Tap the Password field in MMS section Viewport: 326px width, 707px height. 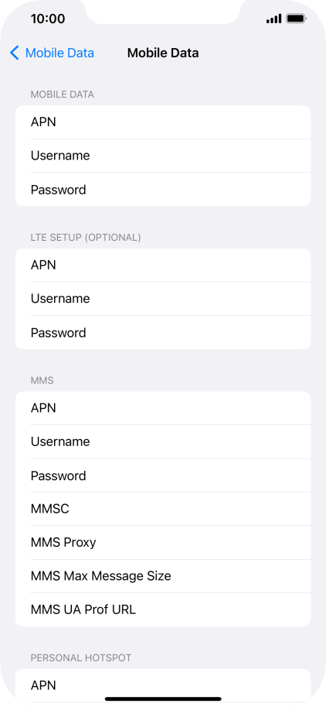(x=163, y=475)
